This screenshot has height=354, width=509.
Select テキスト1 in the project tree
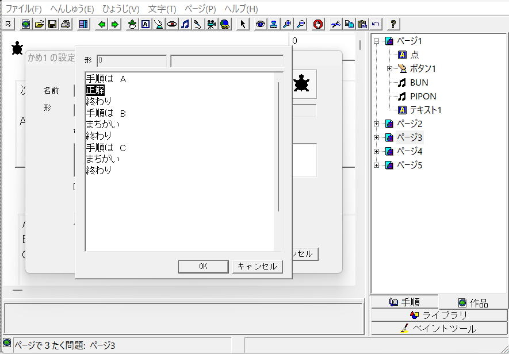tap(426, 110)
